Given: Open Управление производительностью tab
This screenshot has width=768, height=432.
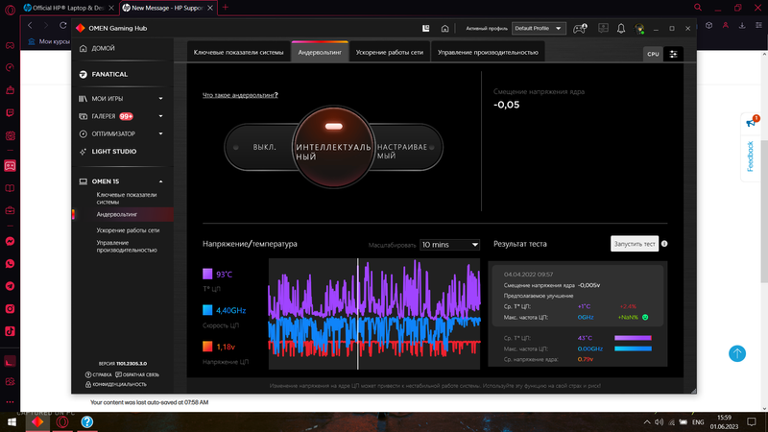Looking at the screenshot, I should pyautogui.click(x=488, y=53).
